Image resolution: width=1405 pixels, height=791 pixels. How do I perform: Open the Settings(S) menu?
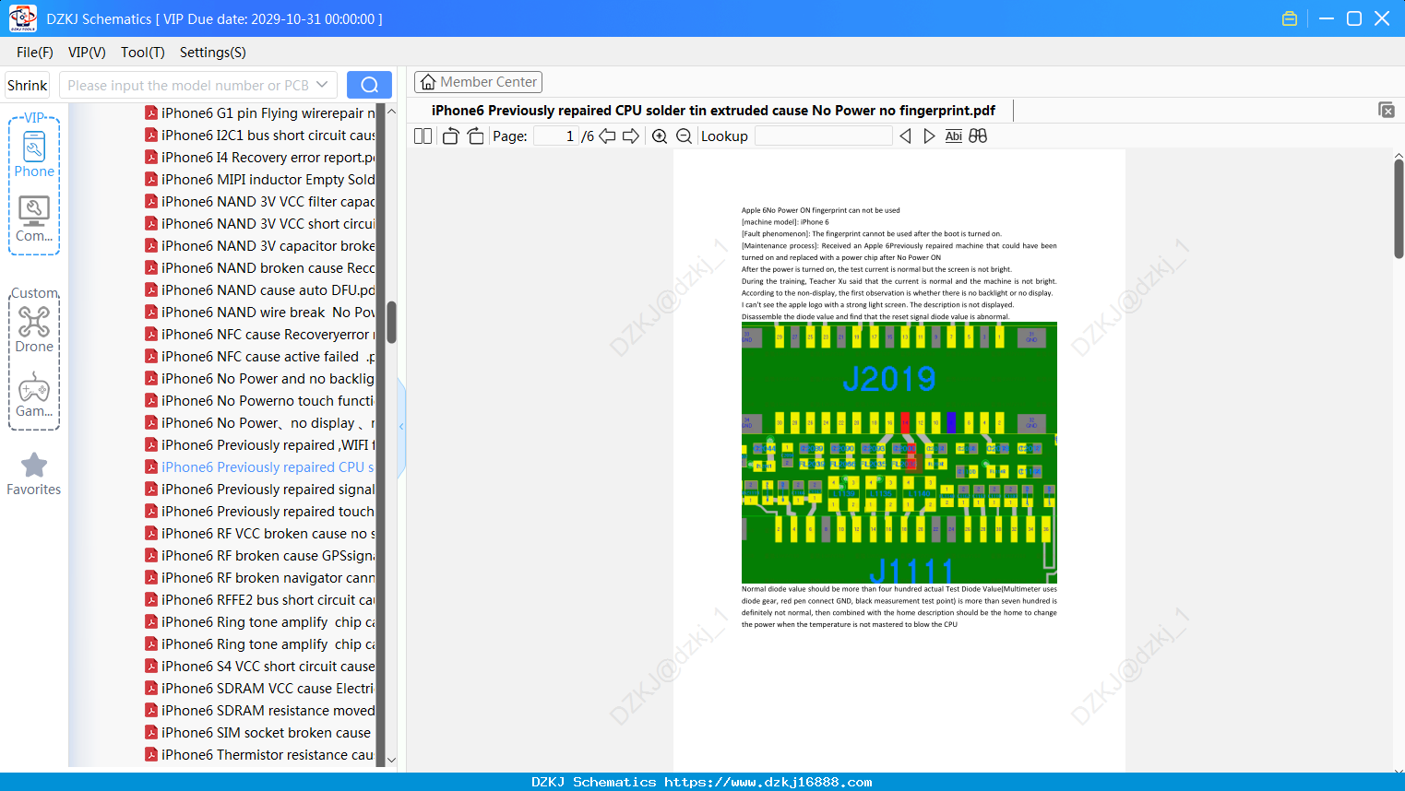coord(213,53)
